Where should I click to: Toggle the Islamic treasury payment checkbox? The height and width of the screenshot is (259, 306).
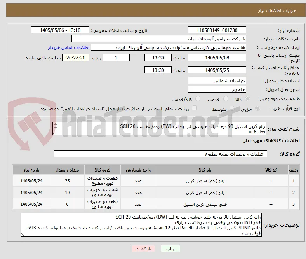(195, 108)
